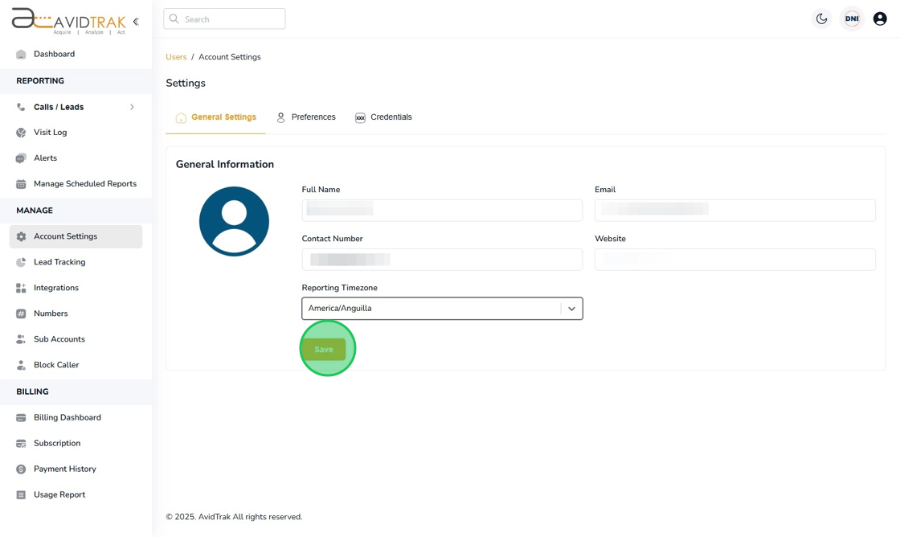Click Numbers hash icon

(x=21, y=314)
